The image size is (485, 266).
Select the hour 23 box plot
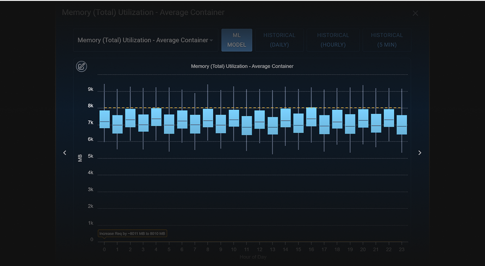(402, 125)
